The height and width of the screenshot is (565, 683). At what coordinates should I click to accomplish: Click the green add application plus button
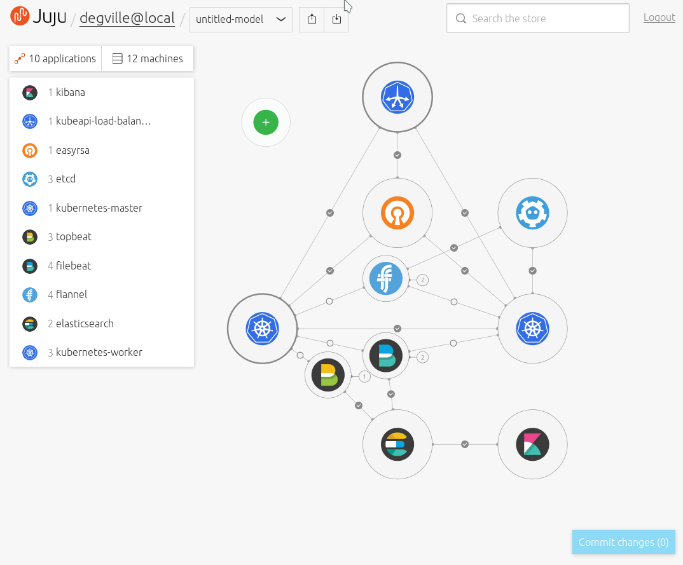[x=266, y=122]
